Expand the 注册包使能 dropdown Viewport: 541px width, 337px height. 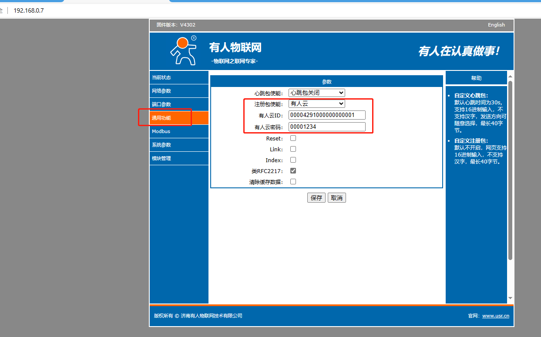click(317, 104)
